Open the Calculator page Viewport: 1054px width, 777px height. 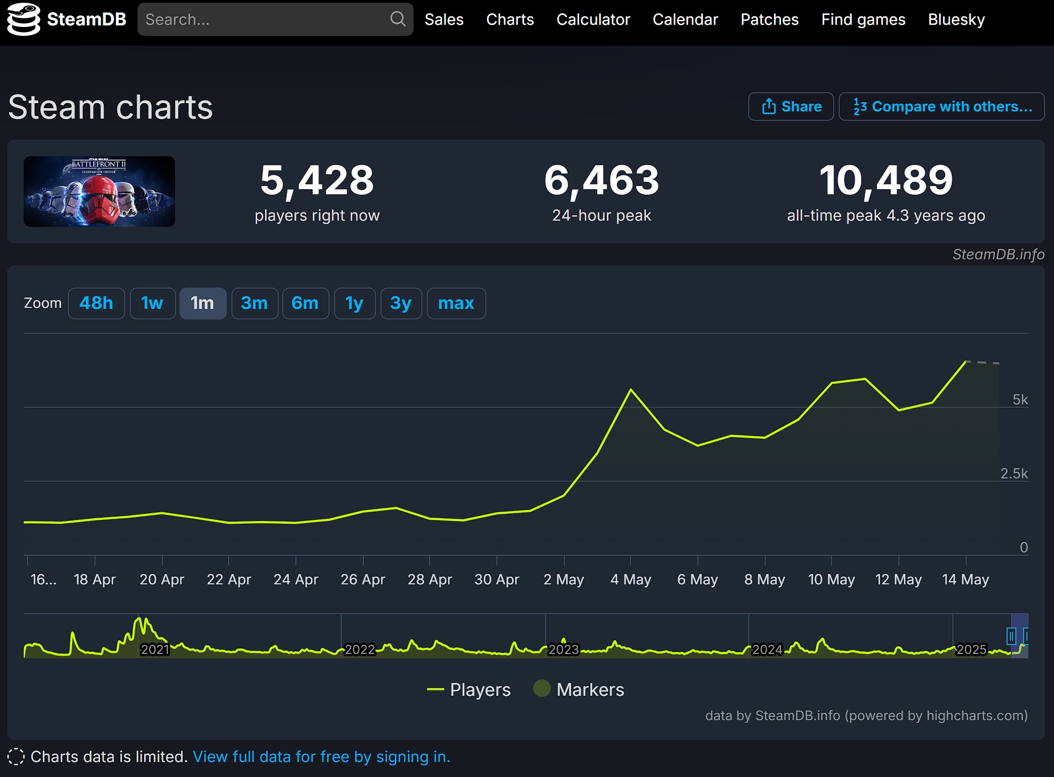pyautogui.click(x=593, y=19)
